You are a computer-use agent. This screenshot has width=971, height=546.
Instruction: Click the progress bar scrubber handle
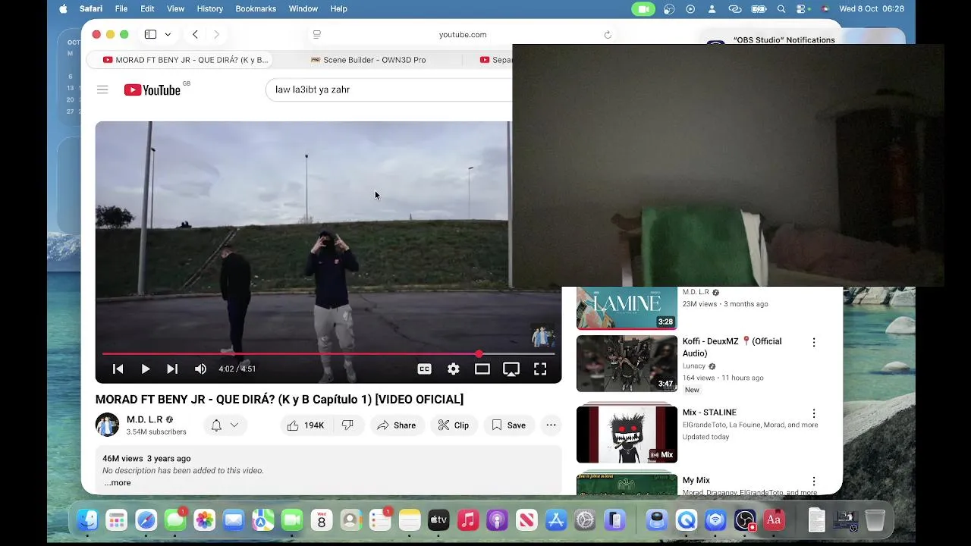pos(479,353)
